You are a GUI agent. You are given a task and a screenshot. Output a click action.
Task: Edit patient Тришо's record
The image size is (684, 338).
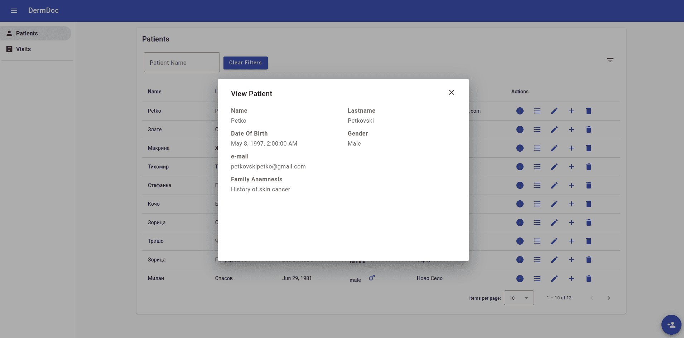tap(554, 241)
